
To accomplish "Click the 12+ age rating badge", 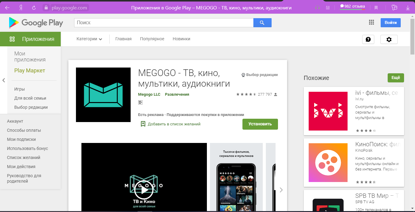I will point(140,102).
